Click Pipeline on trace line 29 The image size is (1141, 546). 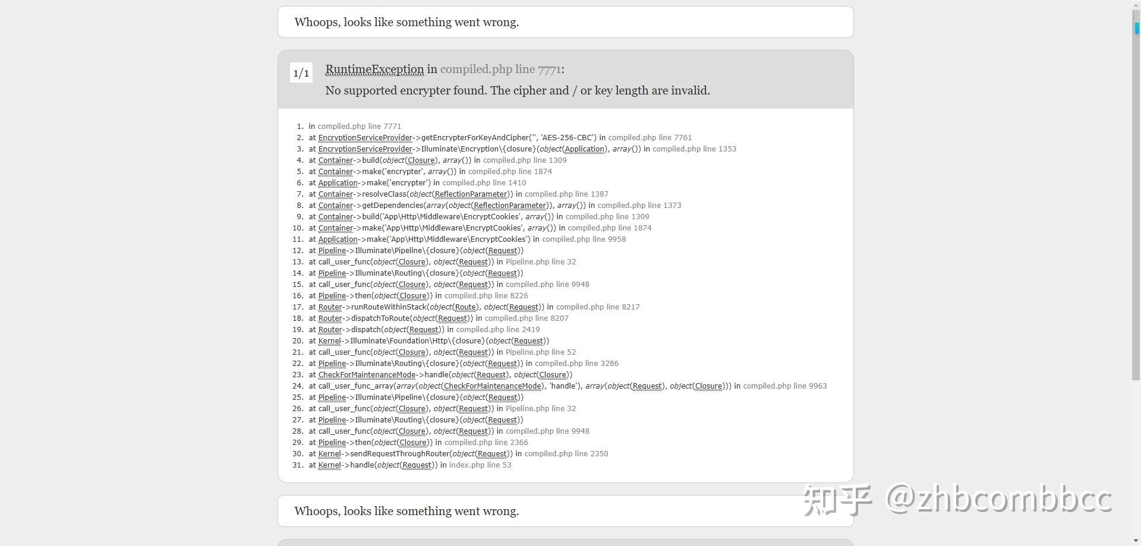tap(332, 443)
